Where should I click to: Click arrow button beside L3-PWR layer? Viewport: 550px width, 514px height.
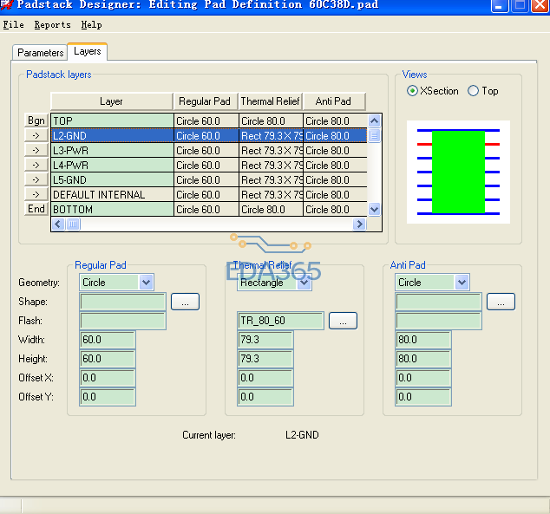pyautogui.click(x=36, y=151)
